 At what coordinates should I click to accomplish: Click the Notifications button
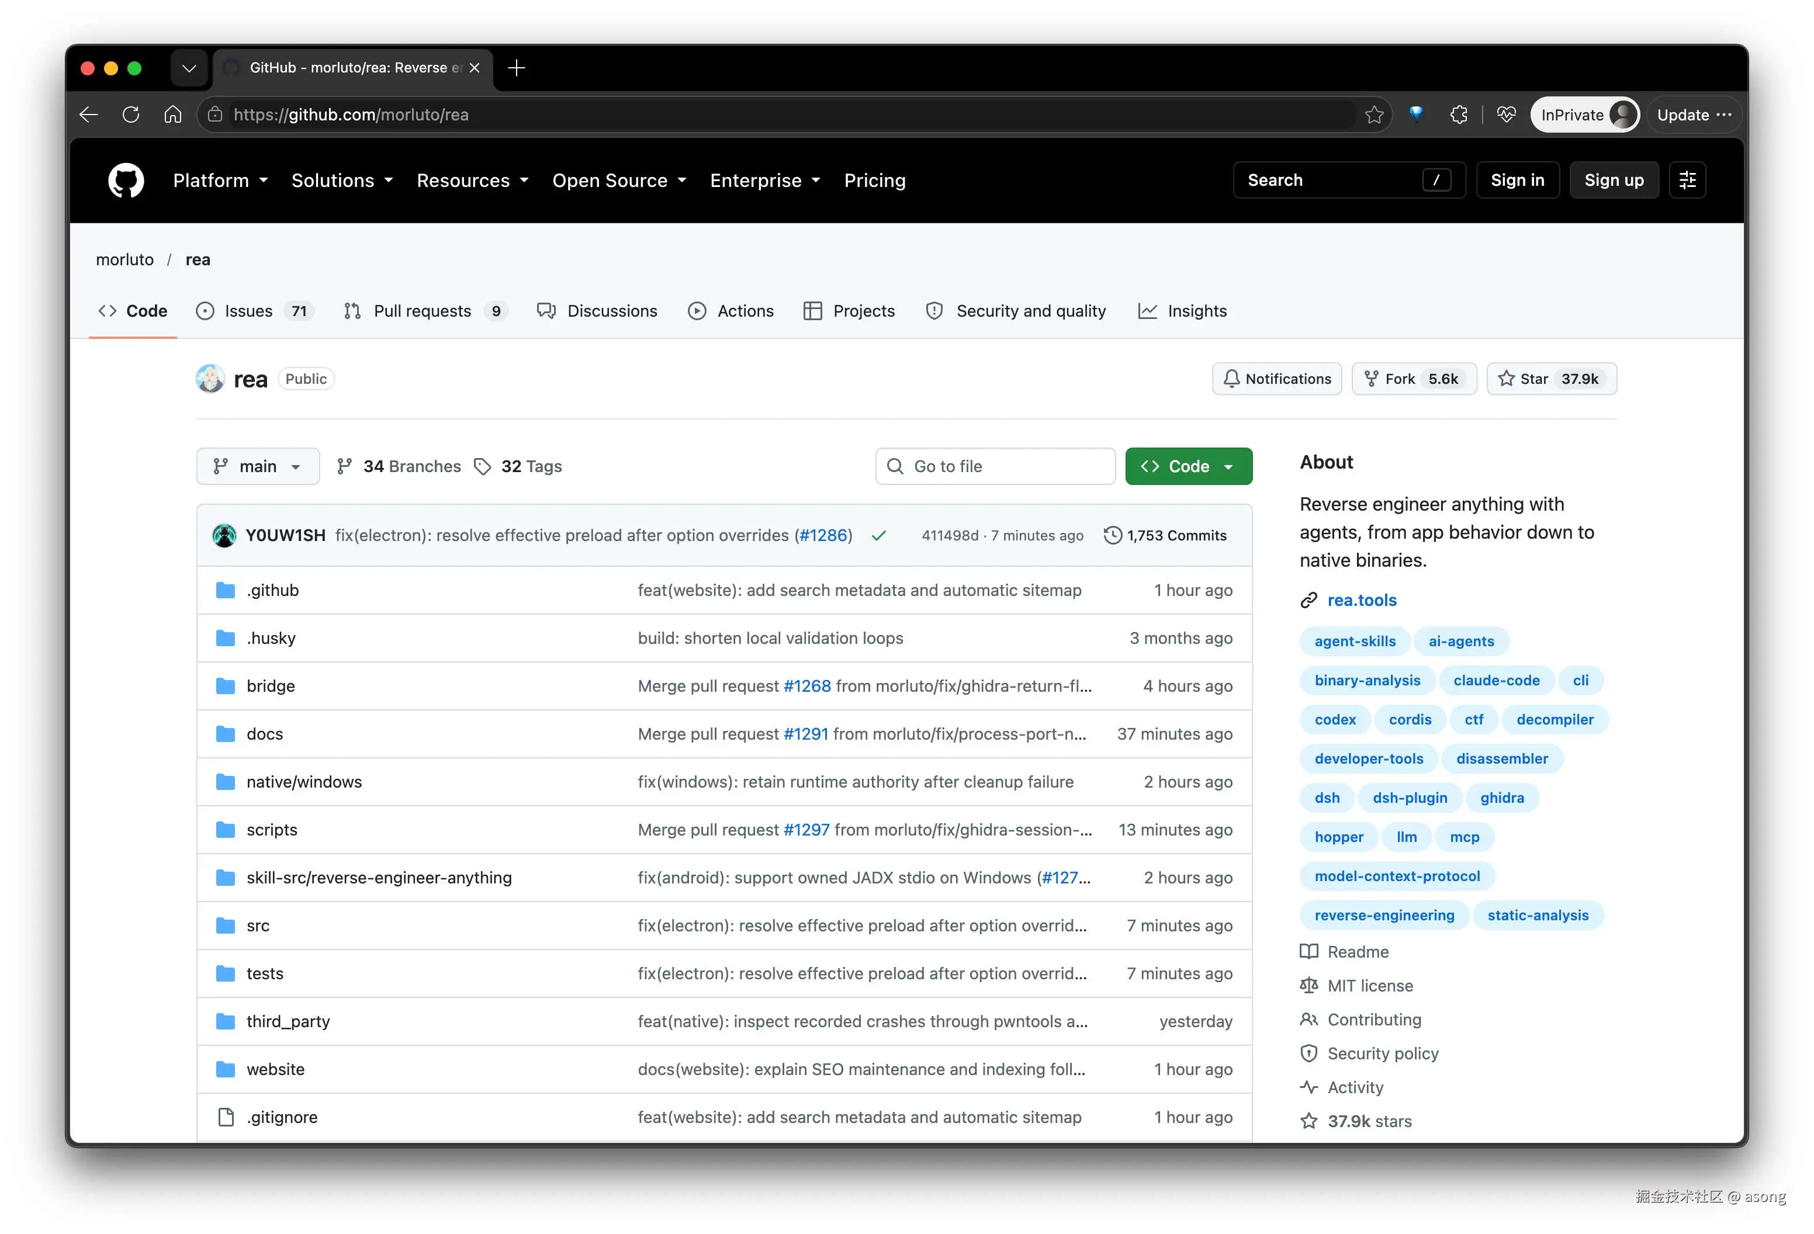[1276, 379]
